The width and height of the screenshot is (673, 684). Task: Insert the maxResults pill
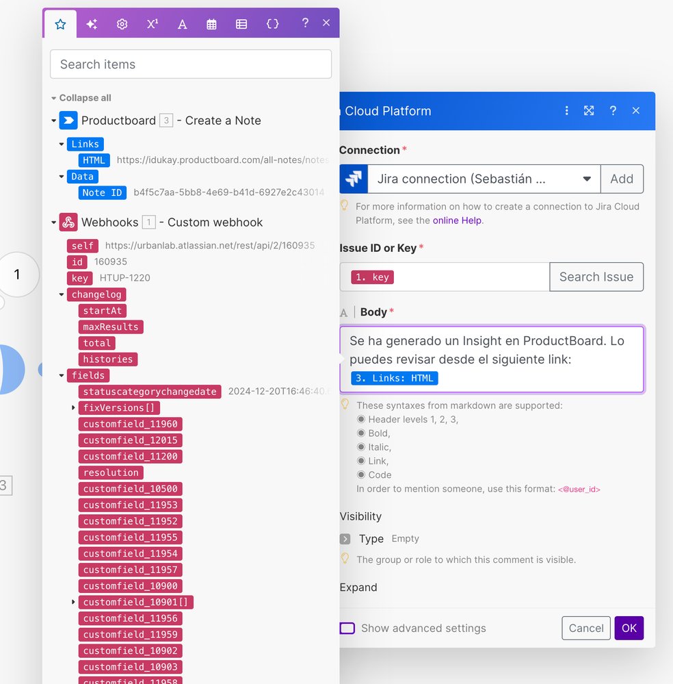pos(111,327)
